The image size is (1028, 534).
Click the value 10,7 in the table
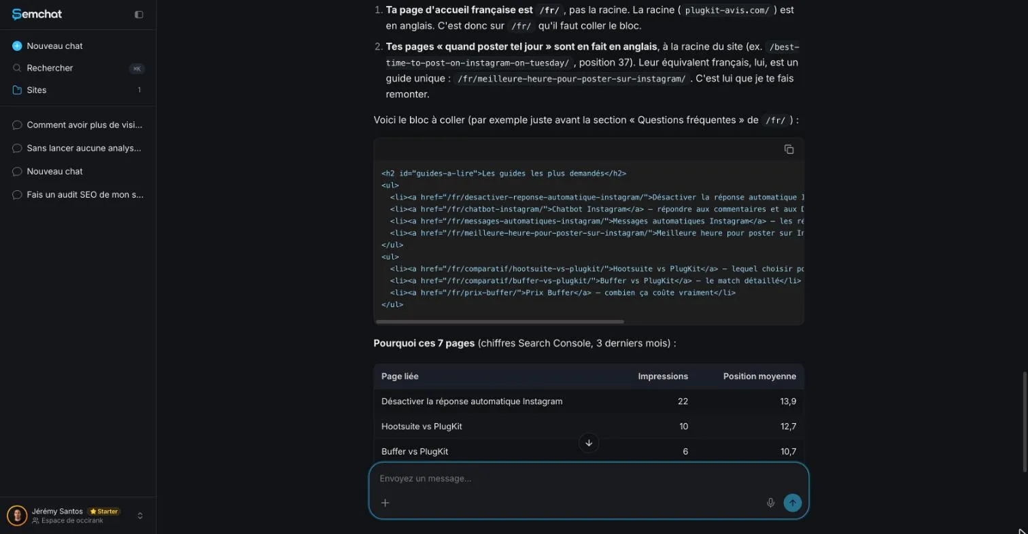788,451
